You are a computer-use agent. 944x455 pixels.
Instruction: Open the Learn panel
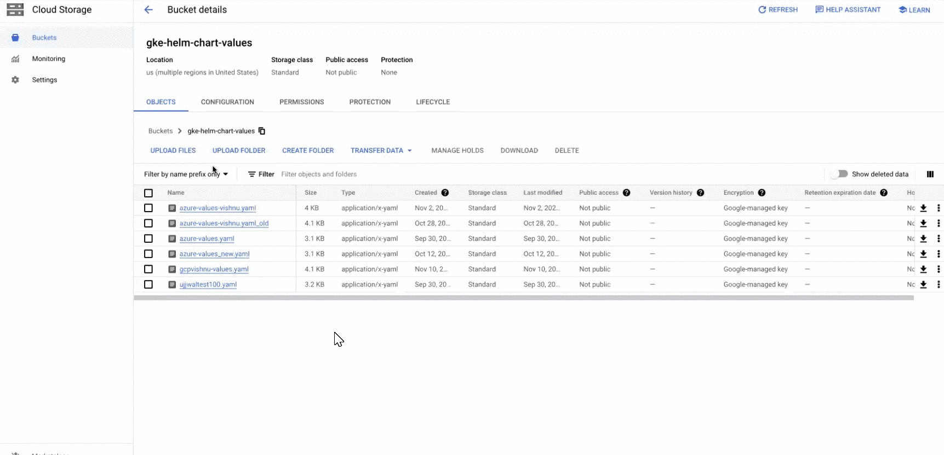pyautogui.click(x=914, y=10)
